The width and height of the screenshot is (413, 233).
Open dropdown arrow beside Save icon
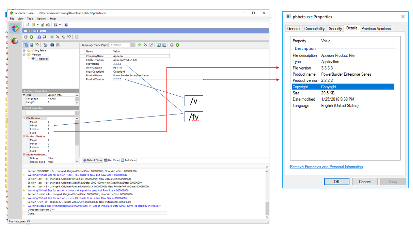click(60, 25)
